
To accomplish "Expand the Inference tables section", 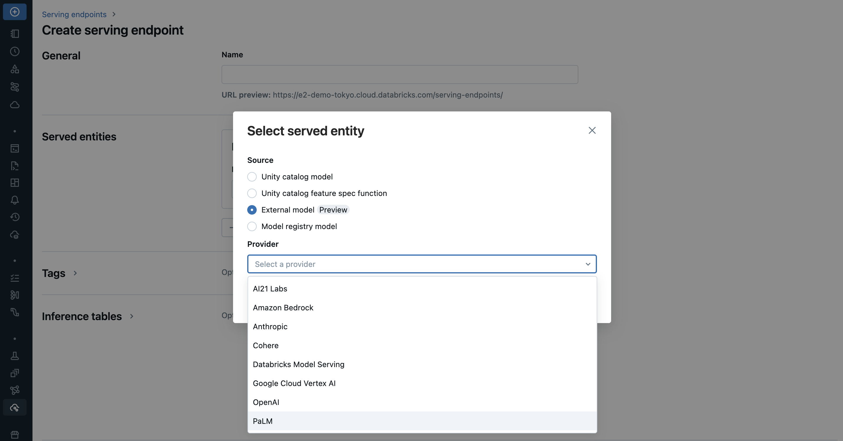I will click(x=131, y=316).
